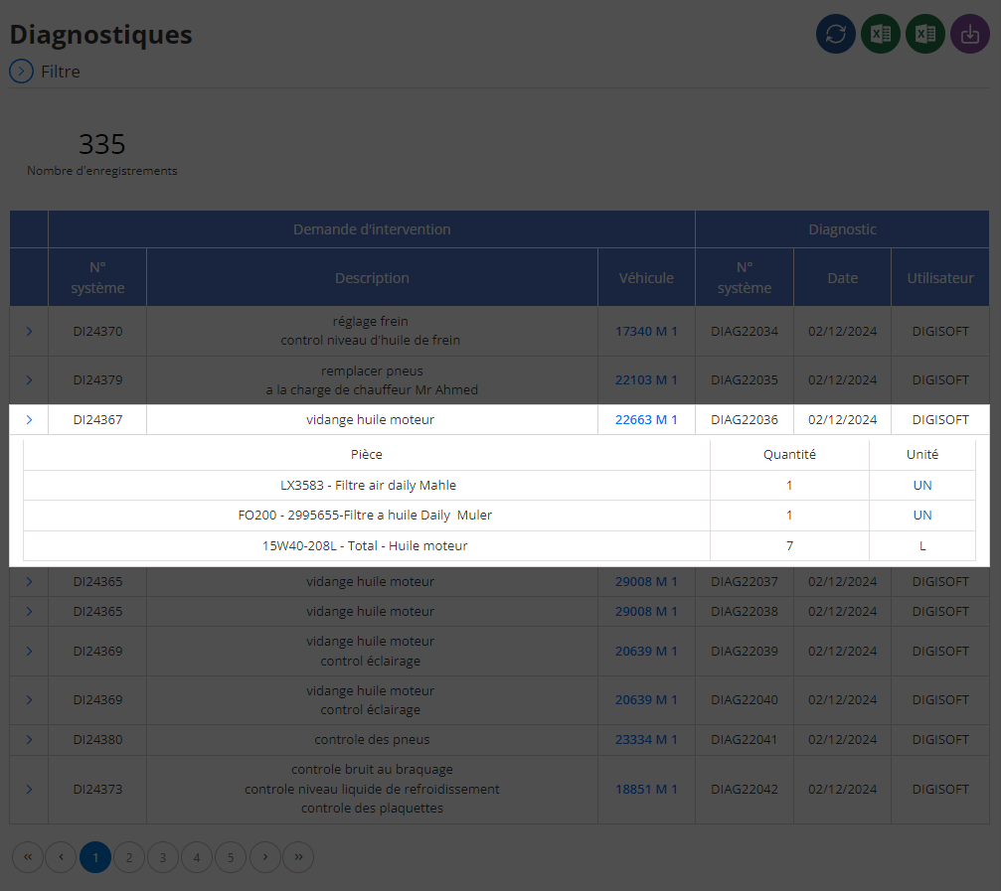The height and width of the screenshot is (891, 1001).
Task: Click the Véhicule column header
Action: 646,278
